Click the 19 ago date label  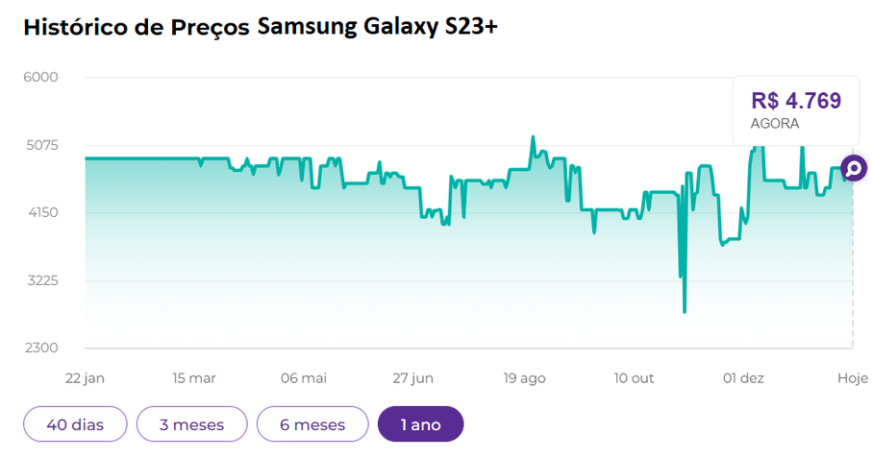(524, 378)
